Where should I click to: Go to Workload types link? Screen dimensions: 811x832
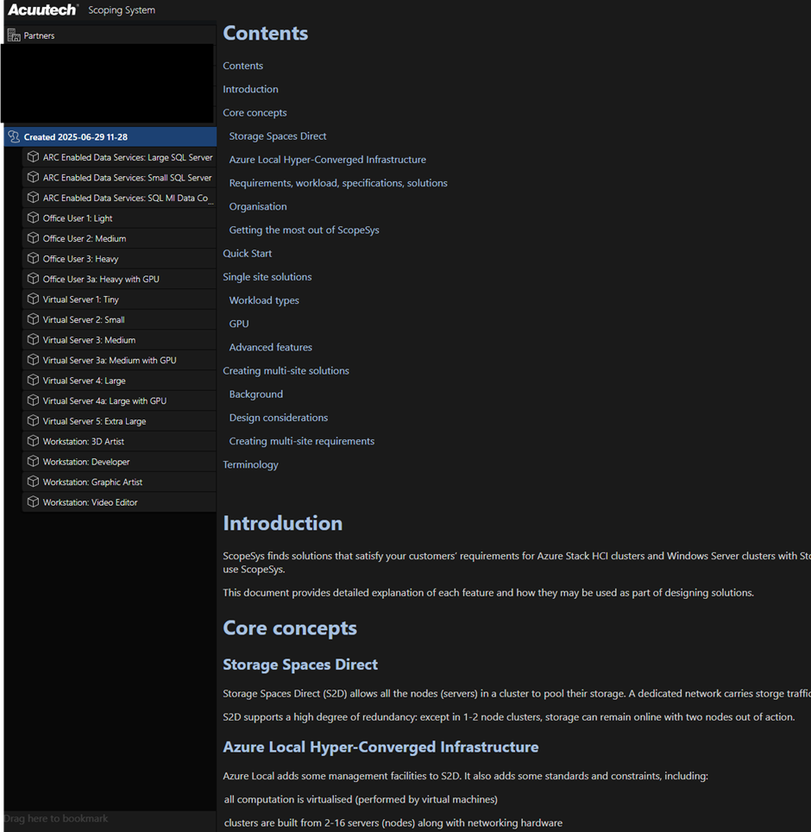tap(264, 300)
